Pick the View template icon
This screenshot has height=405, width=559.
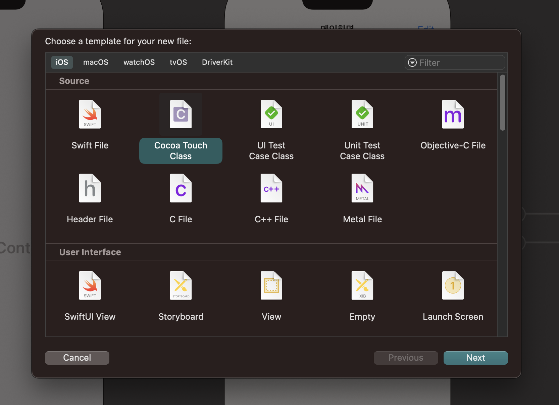[271, 285]
